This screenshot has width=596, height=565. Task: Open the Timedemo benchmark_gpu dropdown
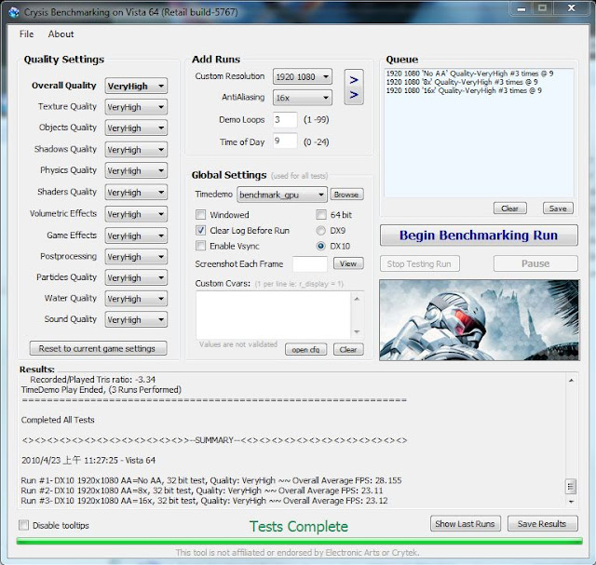(x=281, y=195)
